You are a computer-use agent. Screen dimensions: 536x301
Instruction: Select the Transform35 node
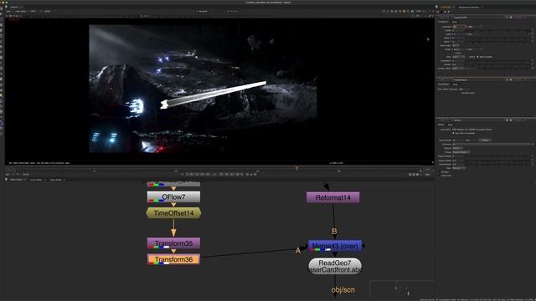173,243
